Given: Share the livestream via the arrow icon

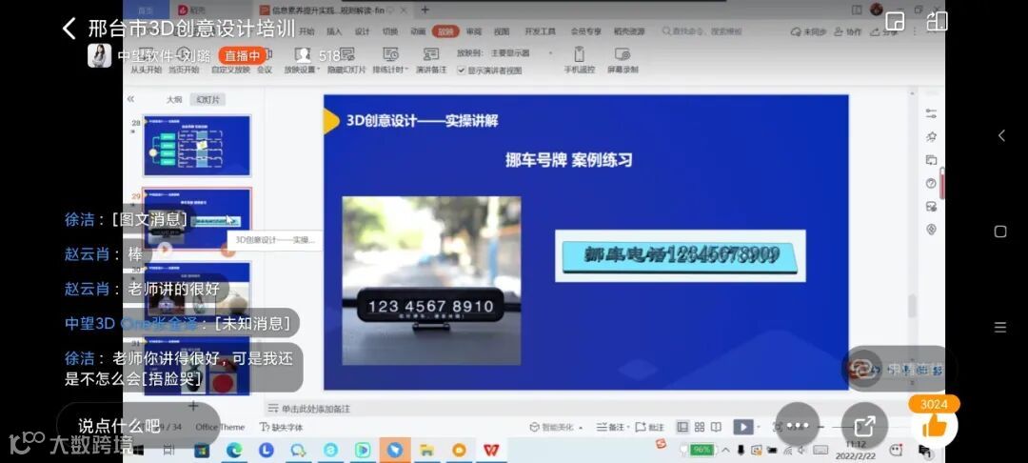Looking at the screenshot, I should pos(864,426).
